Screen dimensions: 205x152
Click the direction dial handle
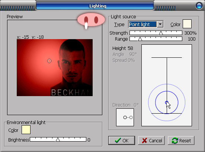click(131, 117)
